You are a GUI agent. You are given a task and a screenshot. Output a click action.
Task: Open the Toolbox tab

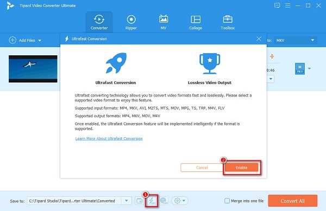(x=228, y=22)
